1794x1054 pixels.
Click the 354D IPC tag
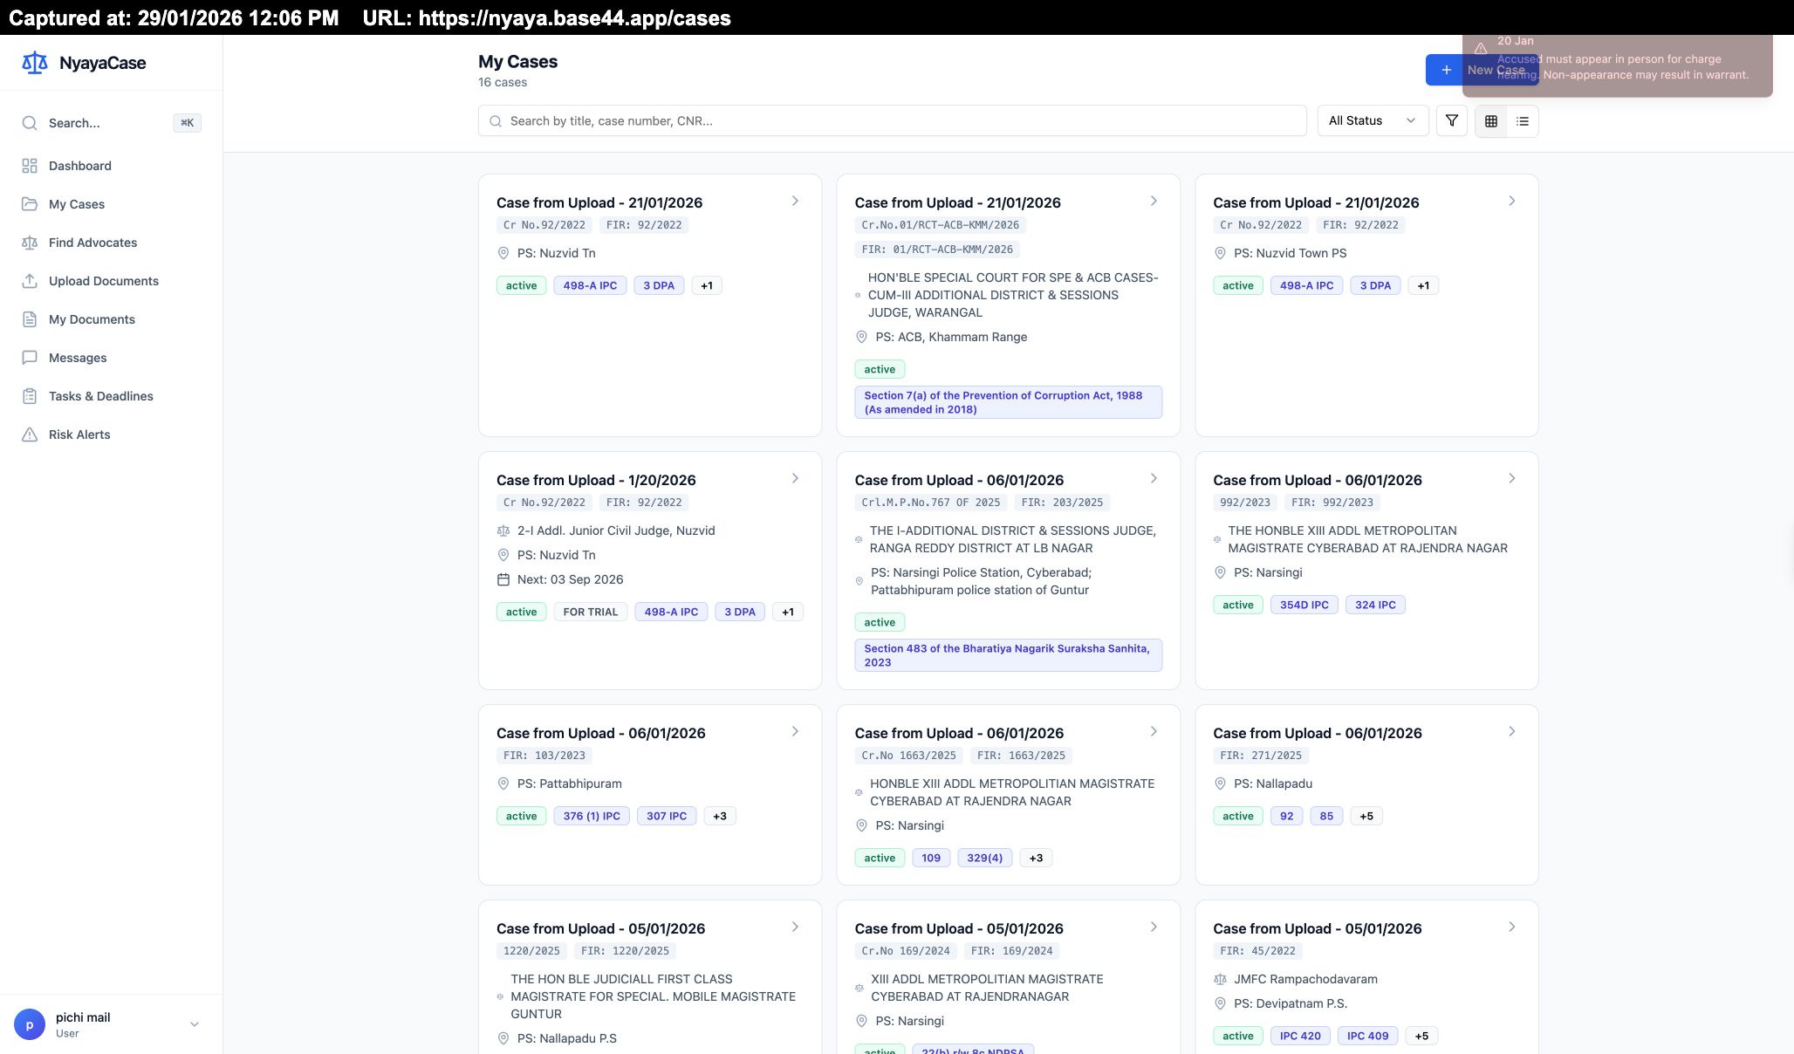tap(1304, 605)
